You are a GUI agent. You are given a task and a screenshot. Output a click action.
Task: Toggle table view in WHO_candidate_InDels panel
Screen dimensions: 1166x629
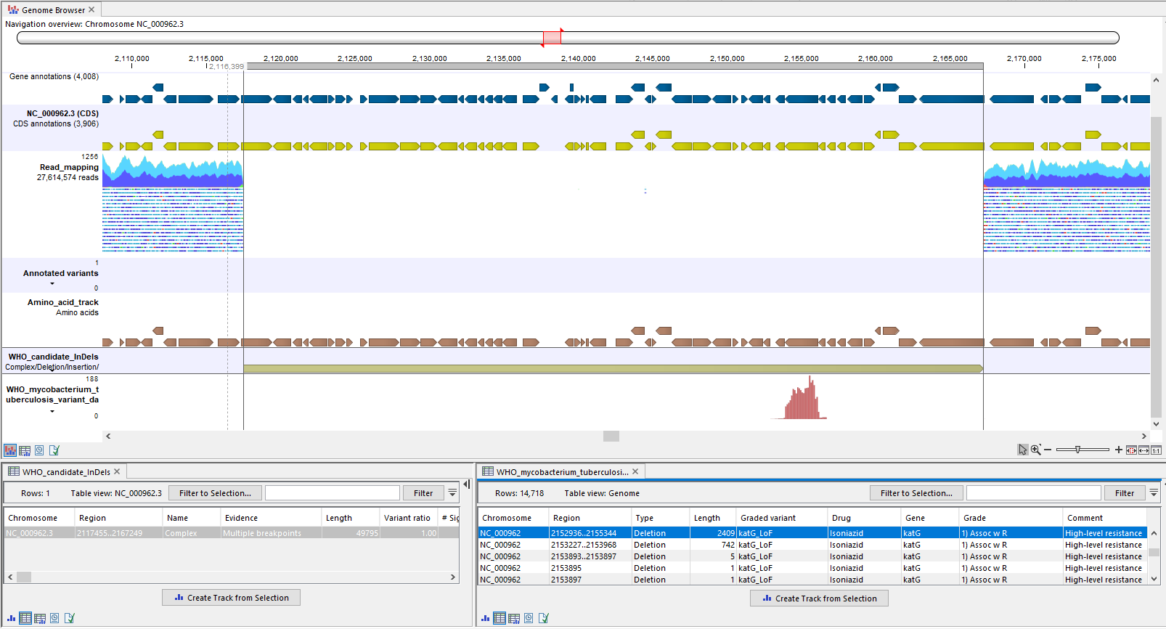(25, 618)
